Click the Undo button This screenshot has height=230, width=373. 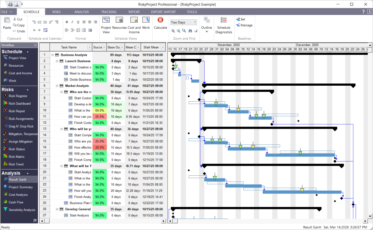pyautogui.click(x=19, y=31)
